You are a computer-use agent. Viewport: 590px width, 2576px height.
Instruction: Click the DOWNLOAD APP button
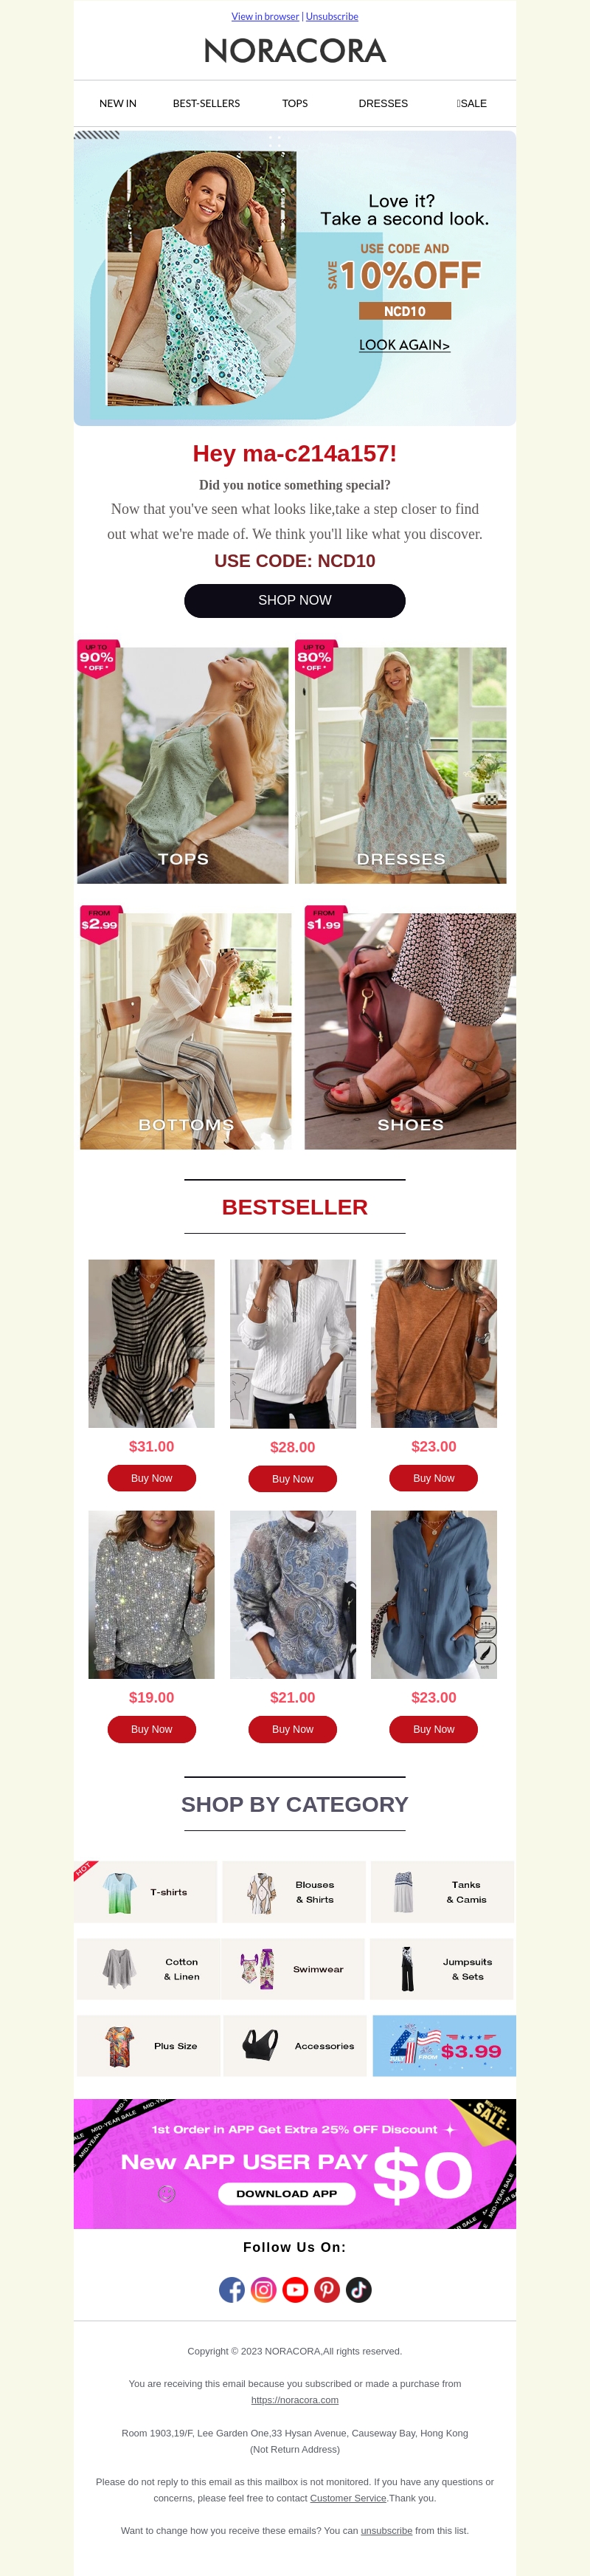point(286,2193)
